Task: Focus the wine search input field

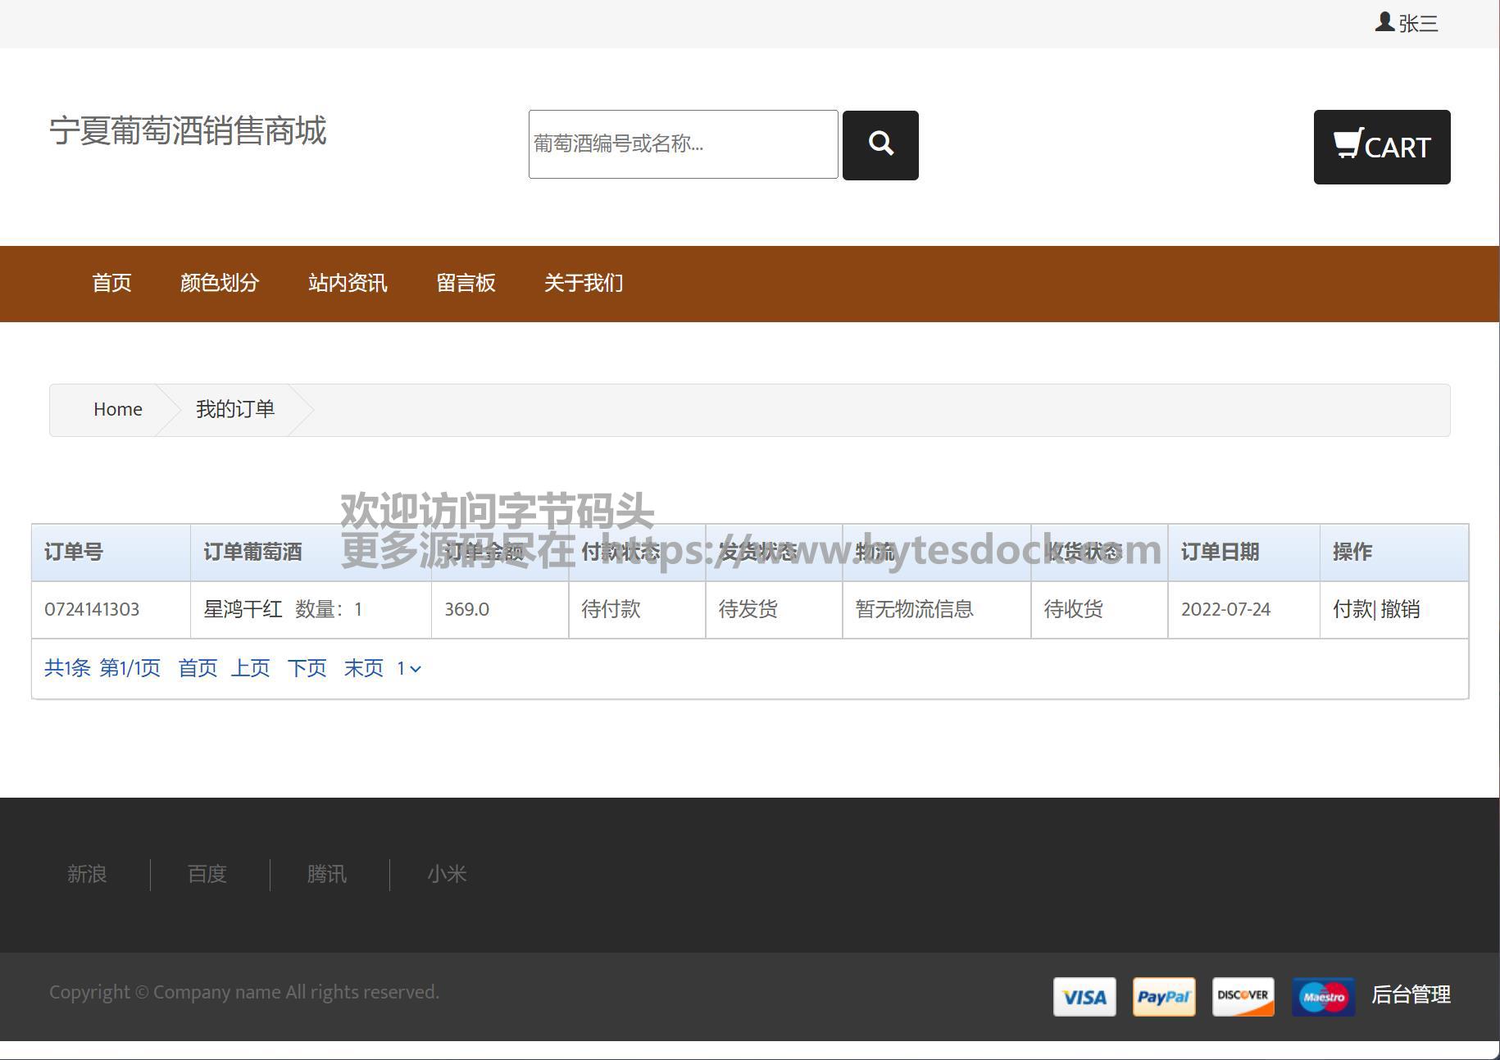Action: point(683,144)
